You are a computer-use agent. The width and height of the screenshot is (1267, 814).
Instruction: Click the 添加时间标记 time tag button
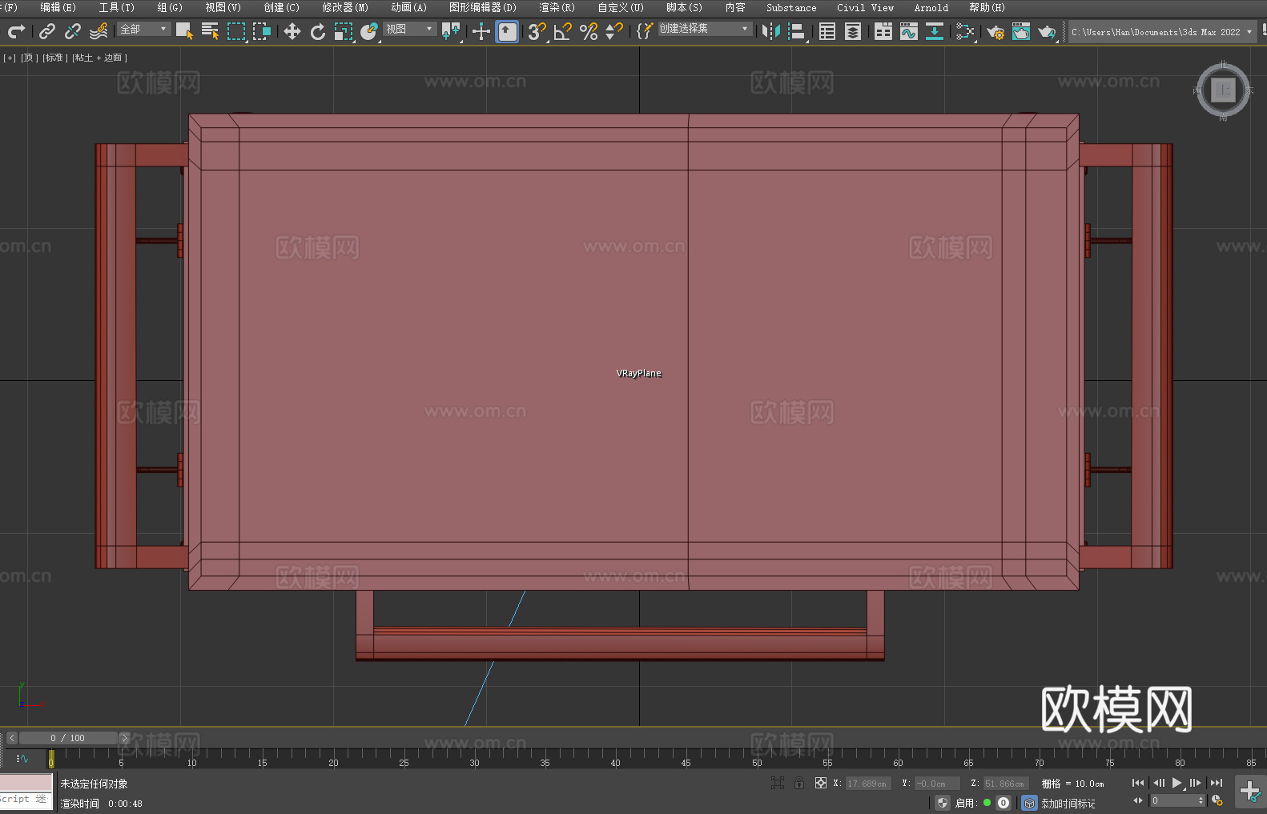(x=1068, y=804)
